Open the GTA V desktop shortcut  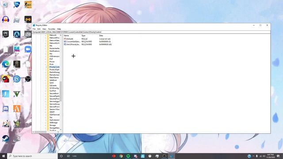pyautogui.click(x=17, y=94)
